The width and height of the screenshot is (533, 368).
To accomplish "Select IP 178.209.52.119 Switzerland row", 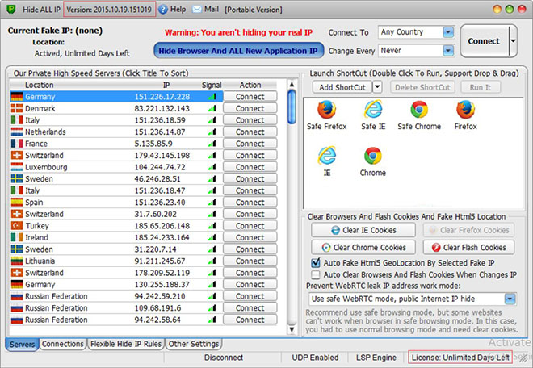I will tap(116, 273).
